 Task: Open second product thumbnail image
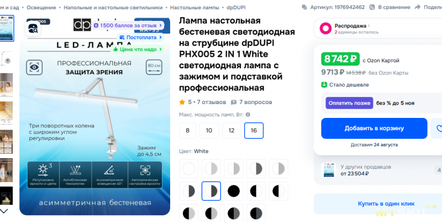[7, 58]
